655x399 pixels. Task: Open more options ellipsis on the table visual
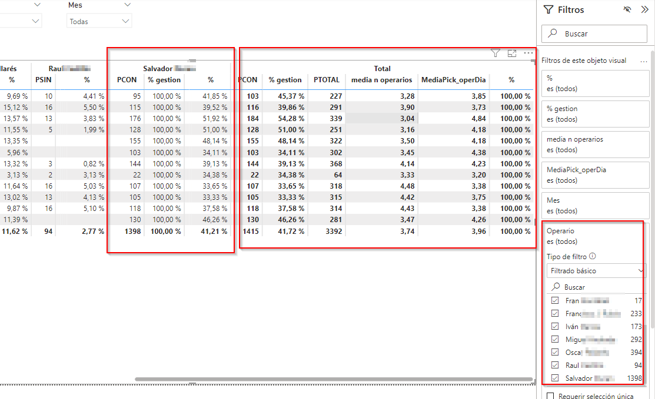tap(528, 53)
